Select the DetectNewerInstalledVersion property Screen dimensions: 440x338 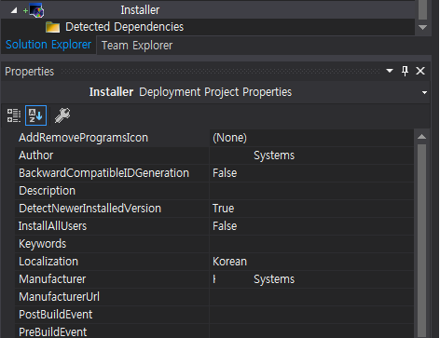pyautogui.click(x=112, y=209)
